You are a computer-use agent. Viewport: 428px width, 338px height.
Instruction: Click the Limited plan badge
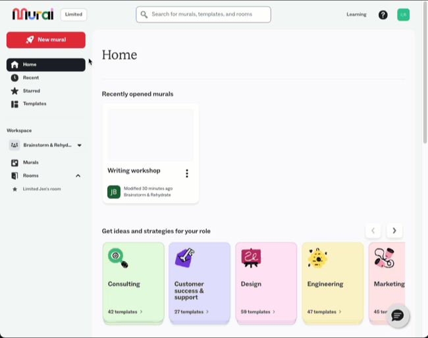74,14
